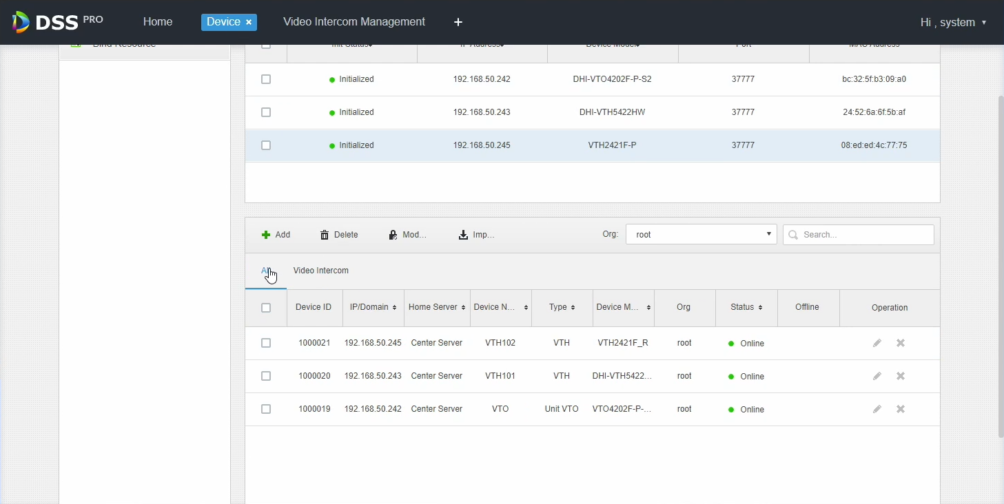1004x504 pixels.
Task: Expand the Hi, system user menu
Action: point(953,22)
